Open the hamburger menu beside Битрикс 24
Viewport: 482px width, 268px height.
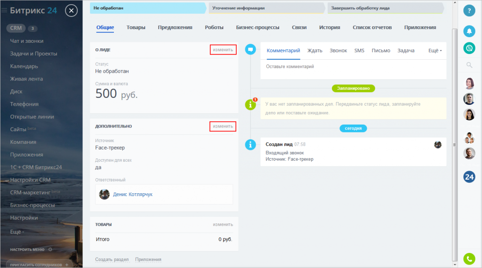click(x=4, y=10)
